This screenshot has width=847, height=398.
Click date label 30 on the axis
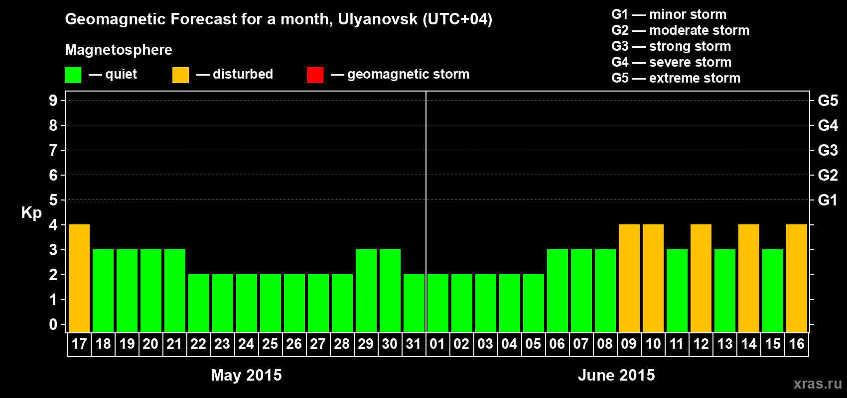(x=390, y=344)
